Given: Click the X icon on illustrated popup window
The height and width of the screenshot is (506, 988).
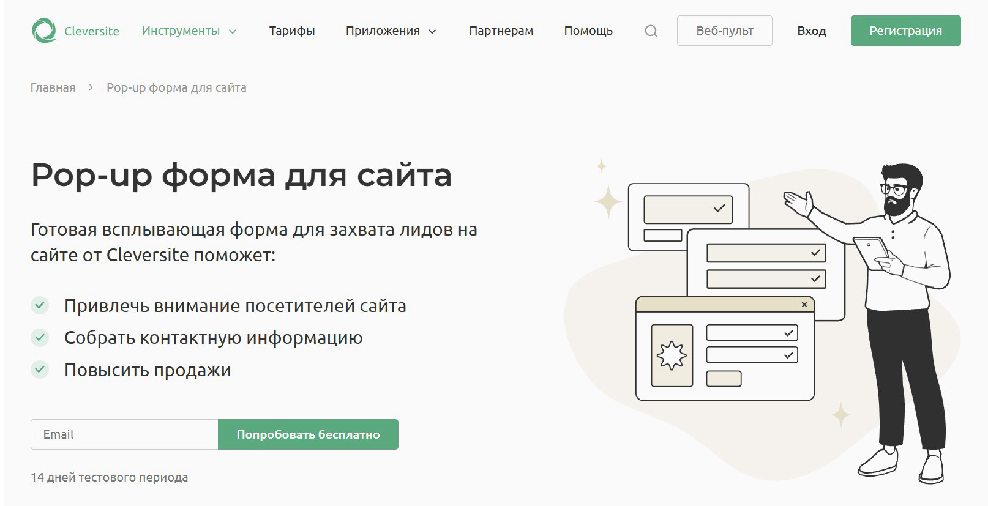Looking at the screenshot, I should (804, 305).
